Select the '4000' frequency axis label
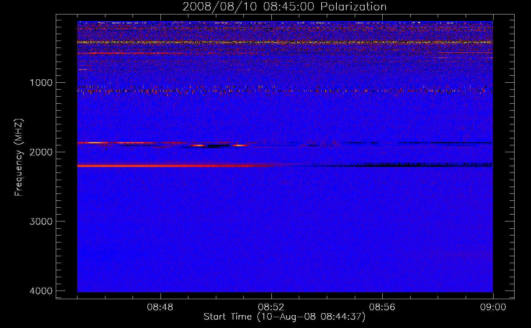Viewport: 531px width, 328px height. pos(41,291)
